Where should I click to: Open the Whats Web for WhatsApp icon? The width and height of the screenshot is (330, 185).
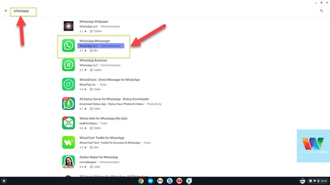pyautogui.click(x=68, y=123)
